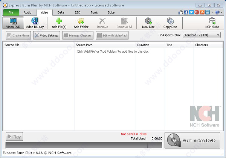
Task: Open the NCH Suite
Action: [x=212, y=23]
